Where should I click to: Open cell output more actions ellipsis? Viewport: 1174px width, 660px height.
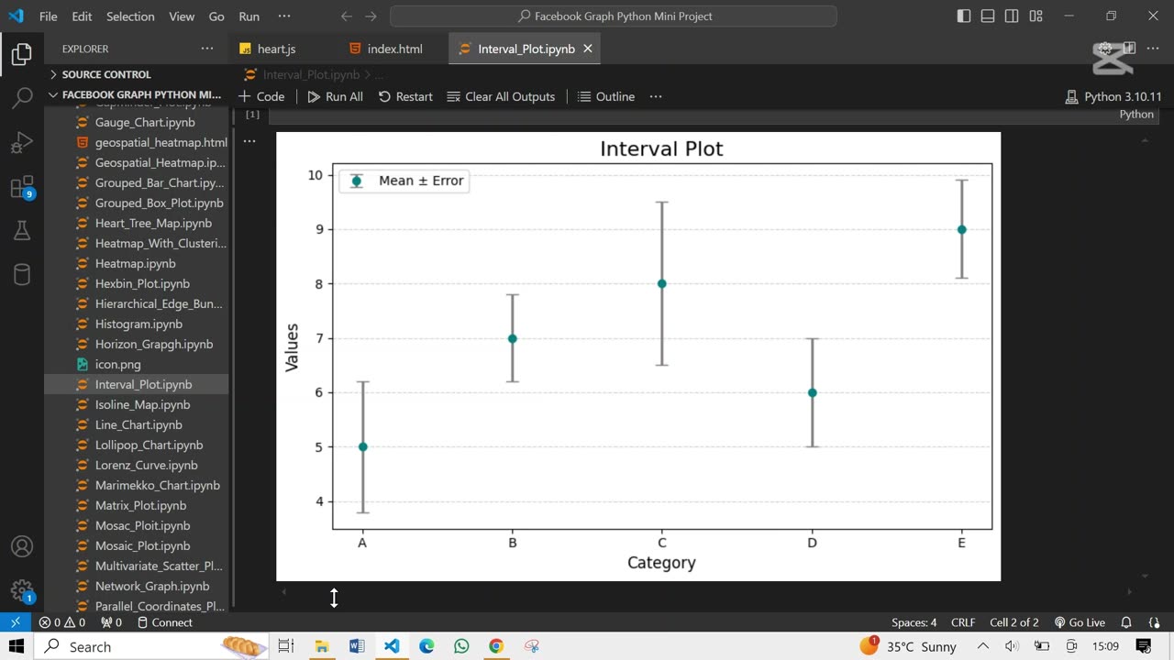coord(249,141)
